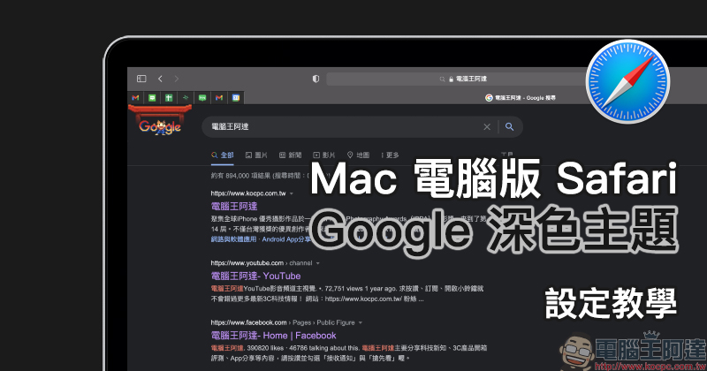Open the Google Calendar pinned tab

pyautogui.click(x=236, y=97)
